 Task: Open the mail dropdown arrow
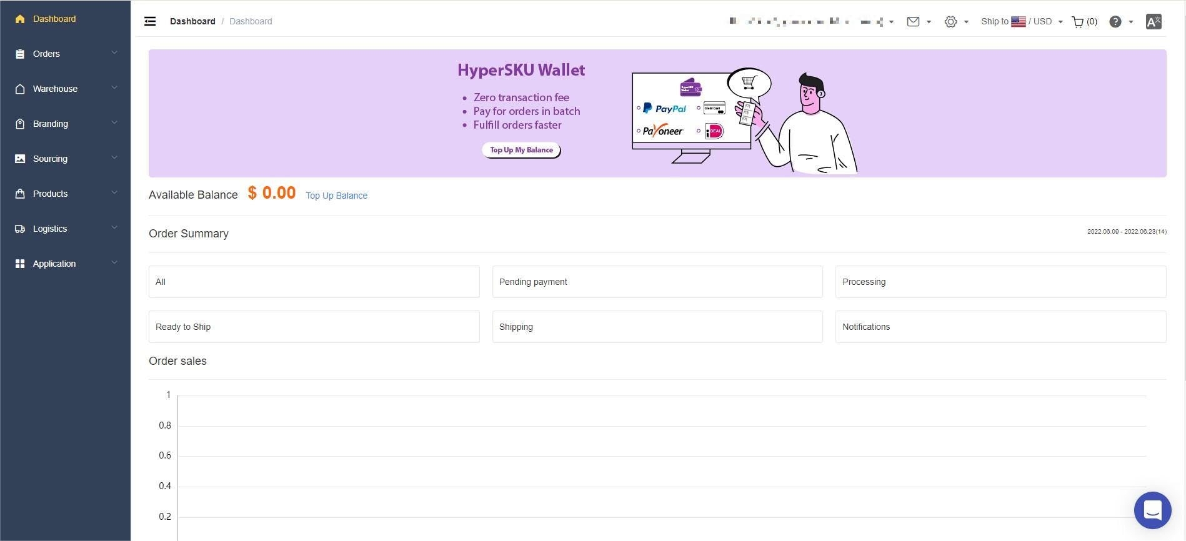click(x=929, y=22)
